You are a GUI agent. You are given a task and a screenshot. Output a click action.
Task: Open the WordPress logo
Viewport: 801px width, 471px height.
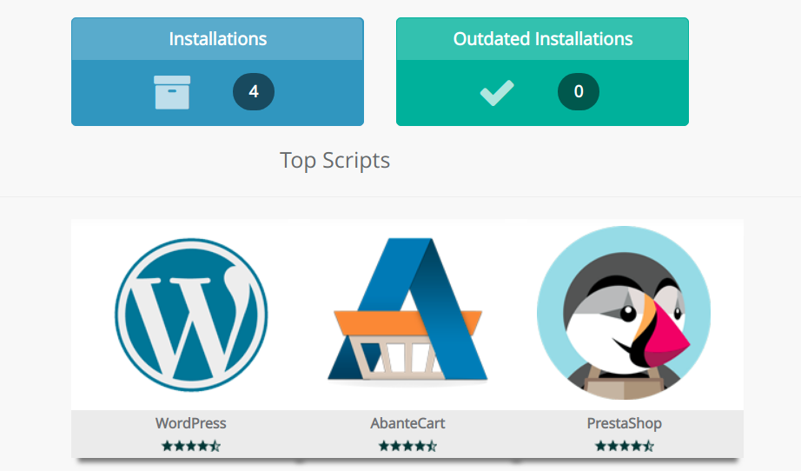(191, 313)
